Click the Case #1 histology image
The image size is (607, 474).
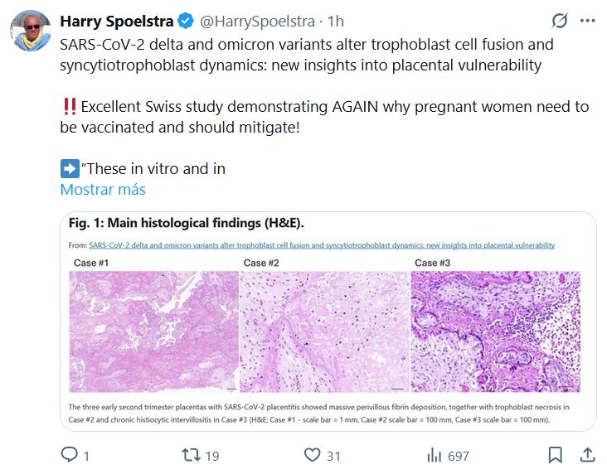click(154, 331)
